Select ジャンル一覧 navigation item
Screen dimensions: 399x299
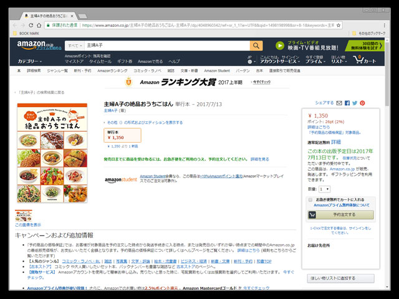[x=57, y=70]
